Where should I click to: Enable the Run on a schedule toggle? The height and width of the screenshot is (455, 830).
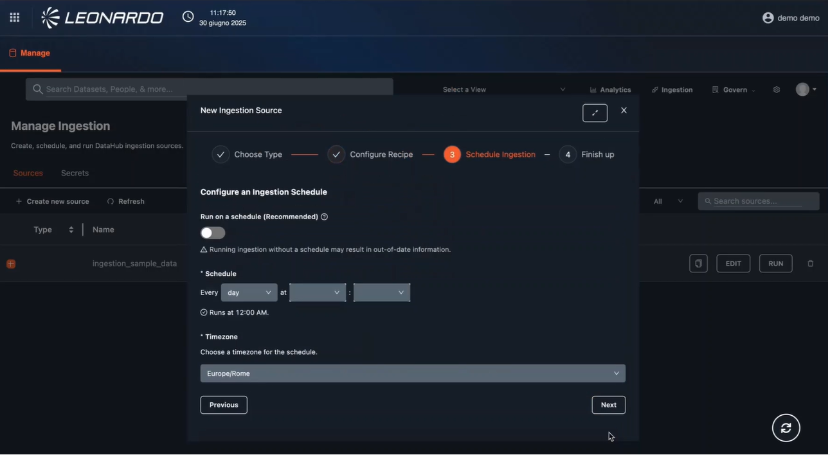click(x=213, y=233)
